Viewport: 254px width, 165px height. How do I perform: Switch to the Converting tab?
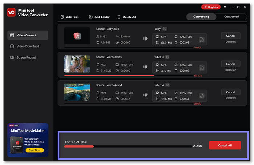(x=201, y=17)
